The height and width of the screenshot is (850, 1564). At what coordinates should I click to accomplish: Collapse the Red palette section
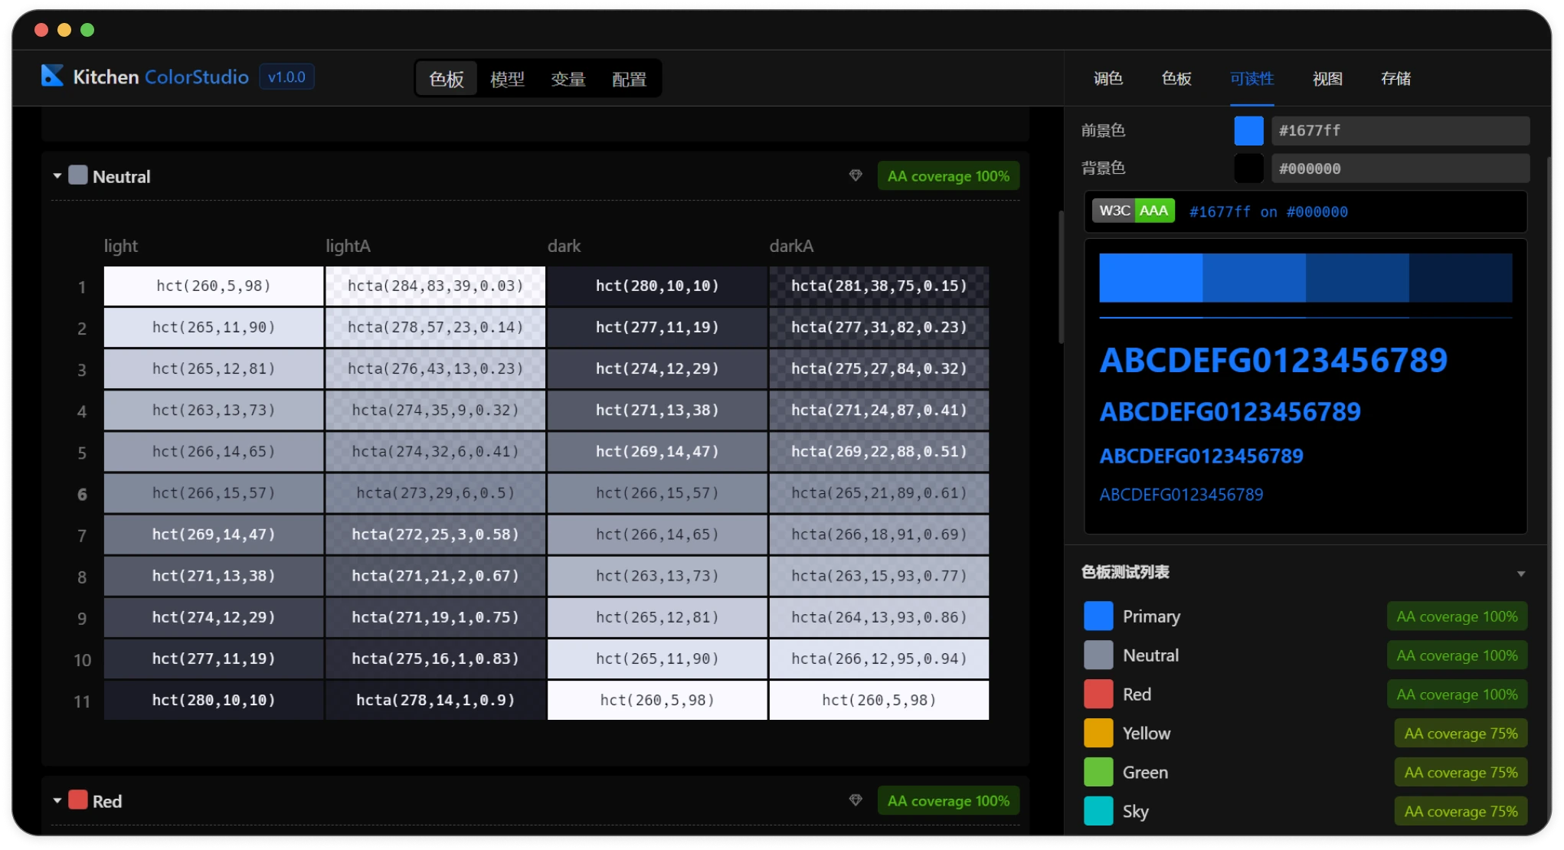click(x=57, y=801)
